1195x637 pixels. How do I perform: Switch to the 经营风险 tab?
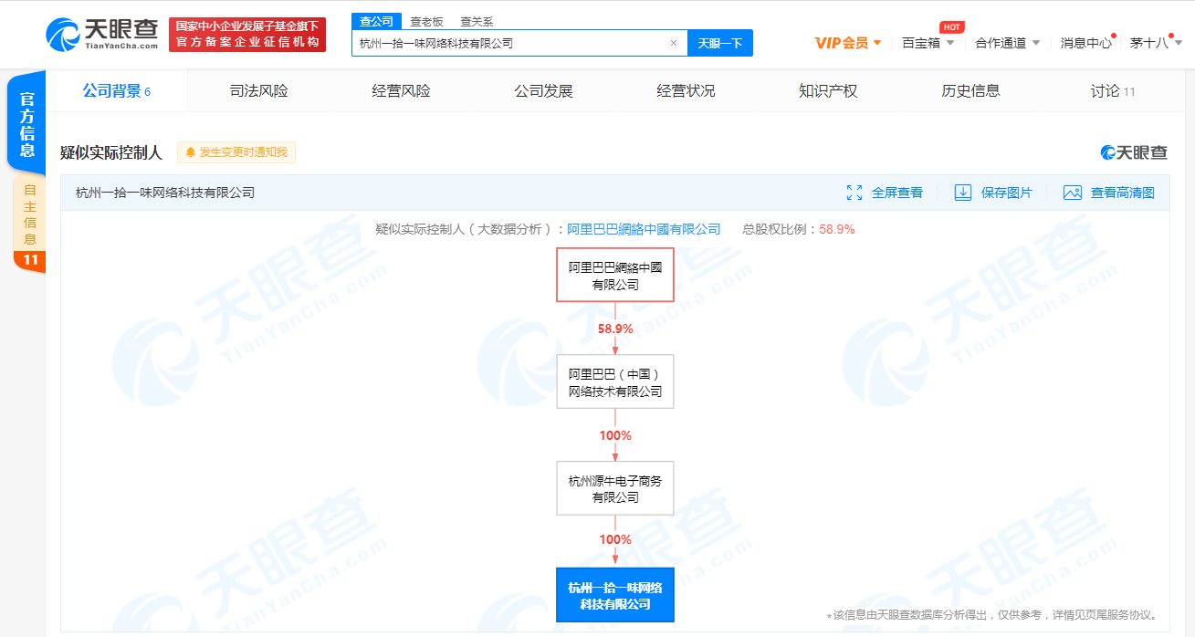401,90
